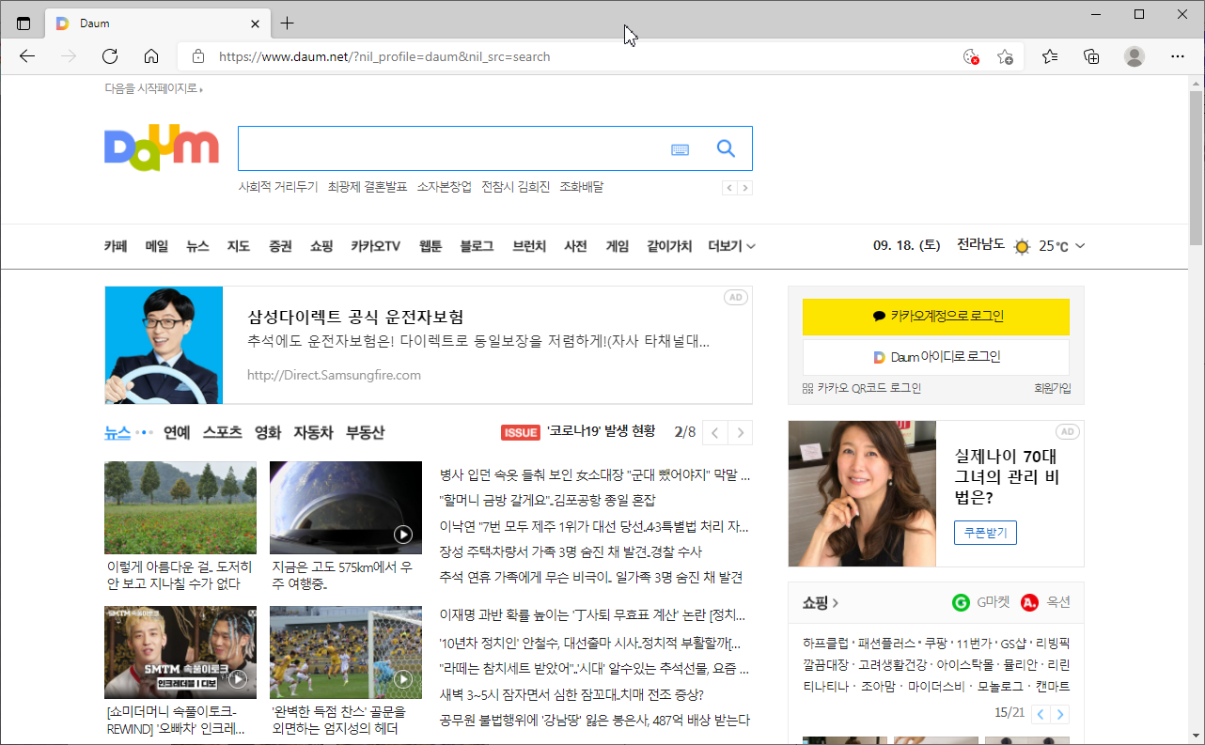Open the virtual keyboard icon in search box
The width and height of the screenshot is (1205, 745).
coord(681,149)
